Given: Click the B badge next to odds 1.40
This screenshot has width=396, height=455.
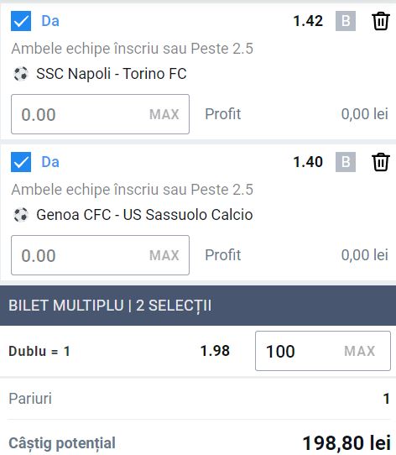Looking at the screenshot, I should coord(346,162).
